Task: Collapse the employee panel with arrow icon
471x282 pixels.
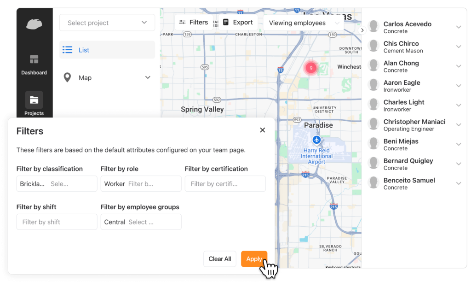Action: click(x=362, y=30)
